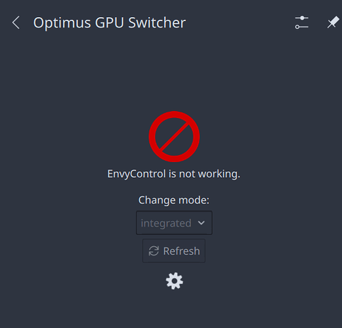Click the Refresh button
Screen dimensions: 342x328
[174, 251]
